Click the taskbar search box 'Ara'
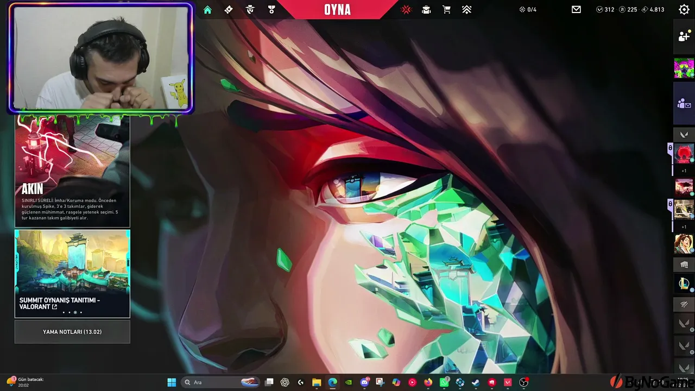This screenshot has width=695, height=391. coord(220,382)
